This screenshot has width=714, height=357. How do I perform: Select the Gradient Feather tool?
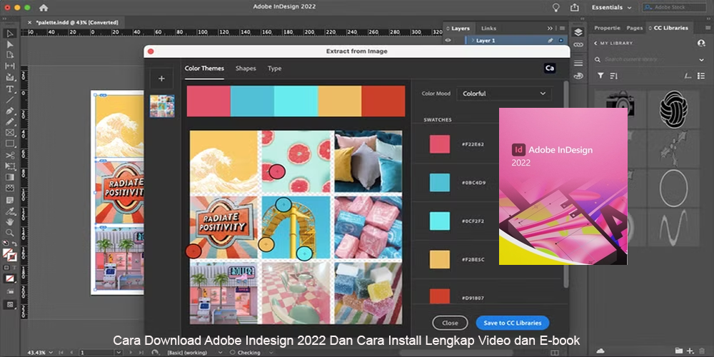click(9, 188)
